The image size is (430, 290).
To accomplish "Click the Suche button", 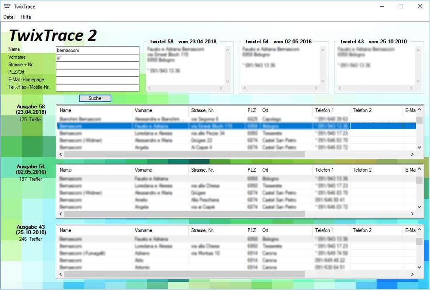I will (95, 98).
